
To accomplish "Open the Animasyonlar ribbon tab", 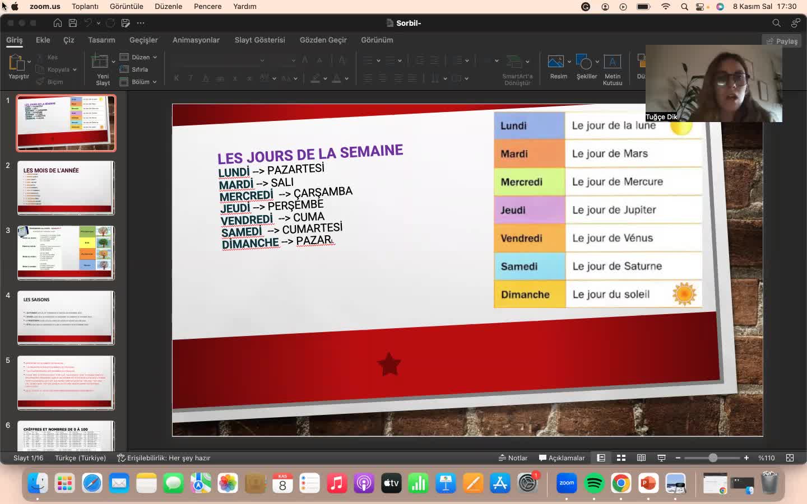I will 196,40.
